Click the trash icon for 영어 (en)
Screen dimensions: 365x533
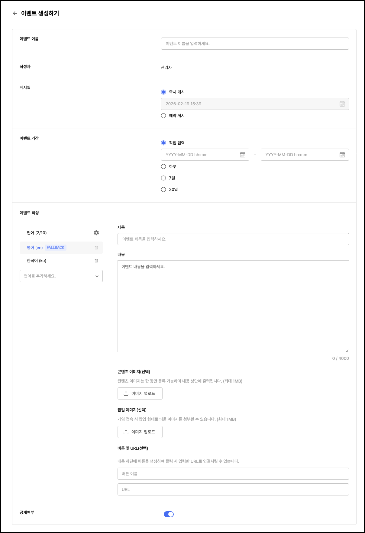click(96, 248)
